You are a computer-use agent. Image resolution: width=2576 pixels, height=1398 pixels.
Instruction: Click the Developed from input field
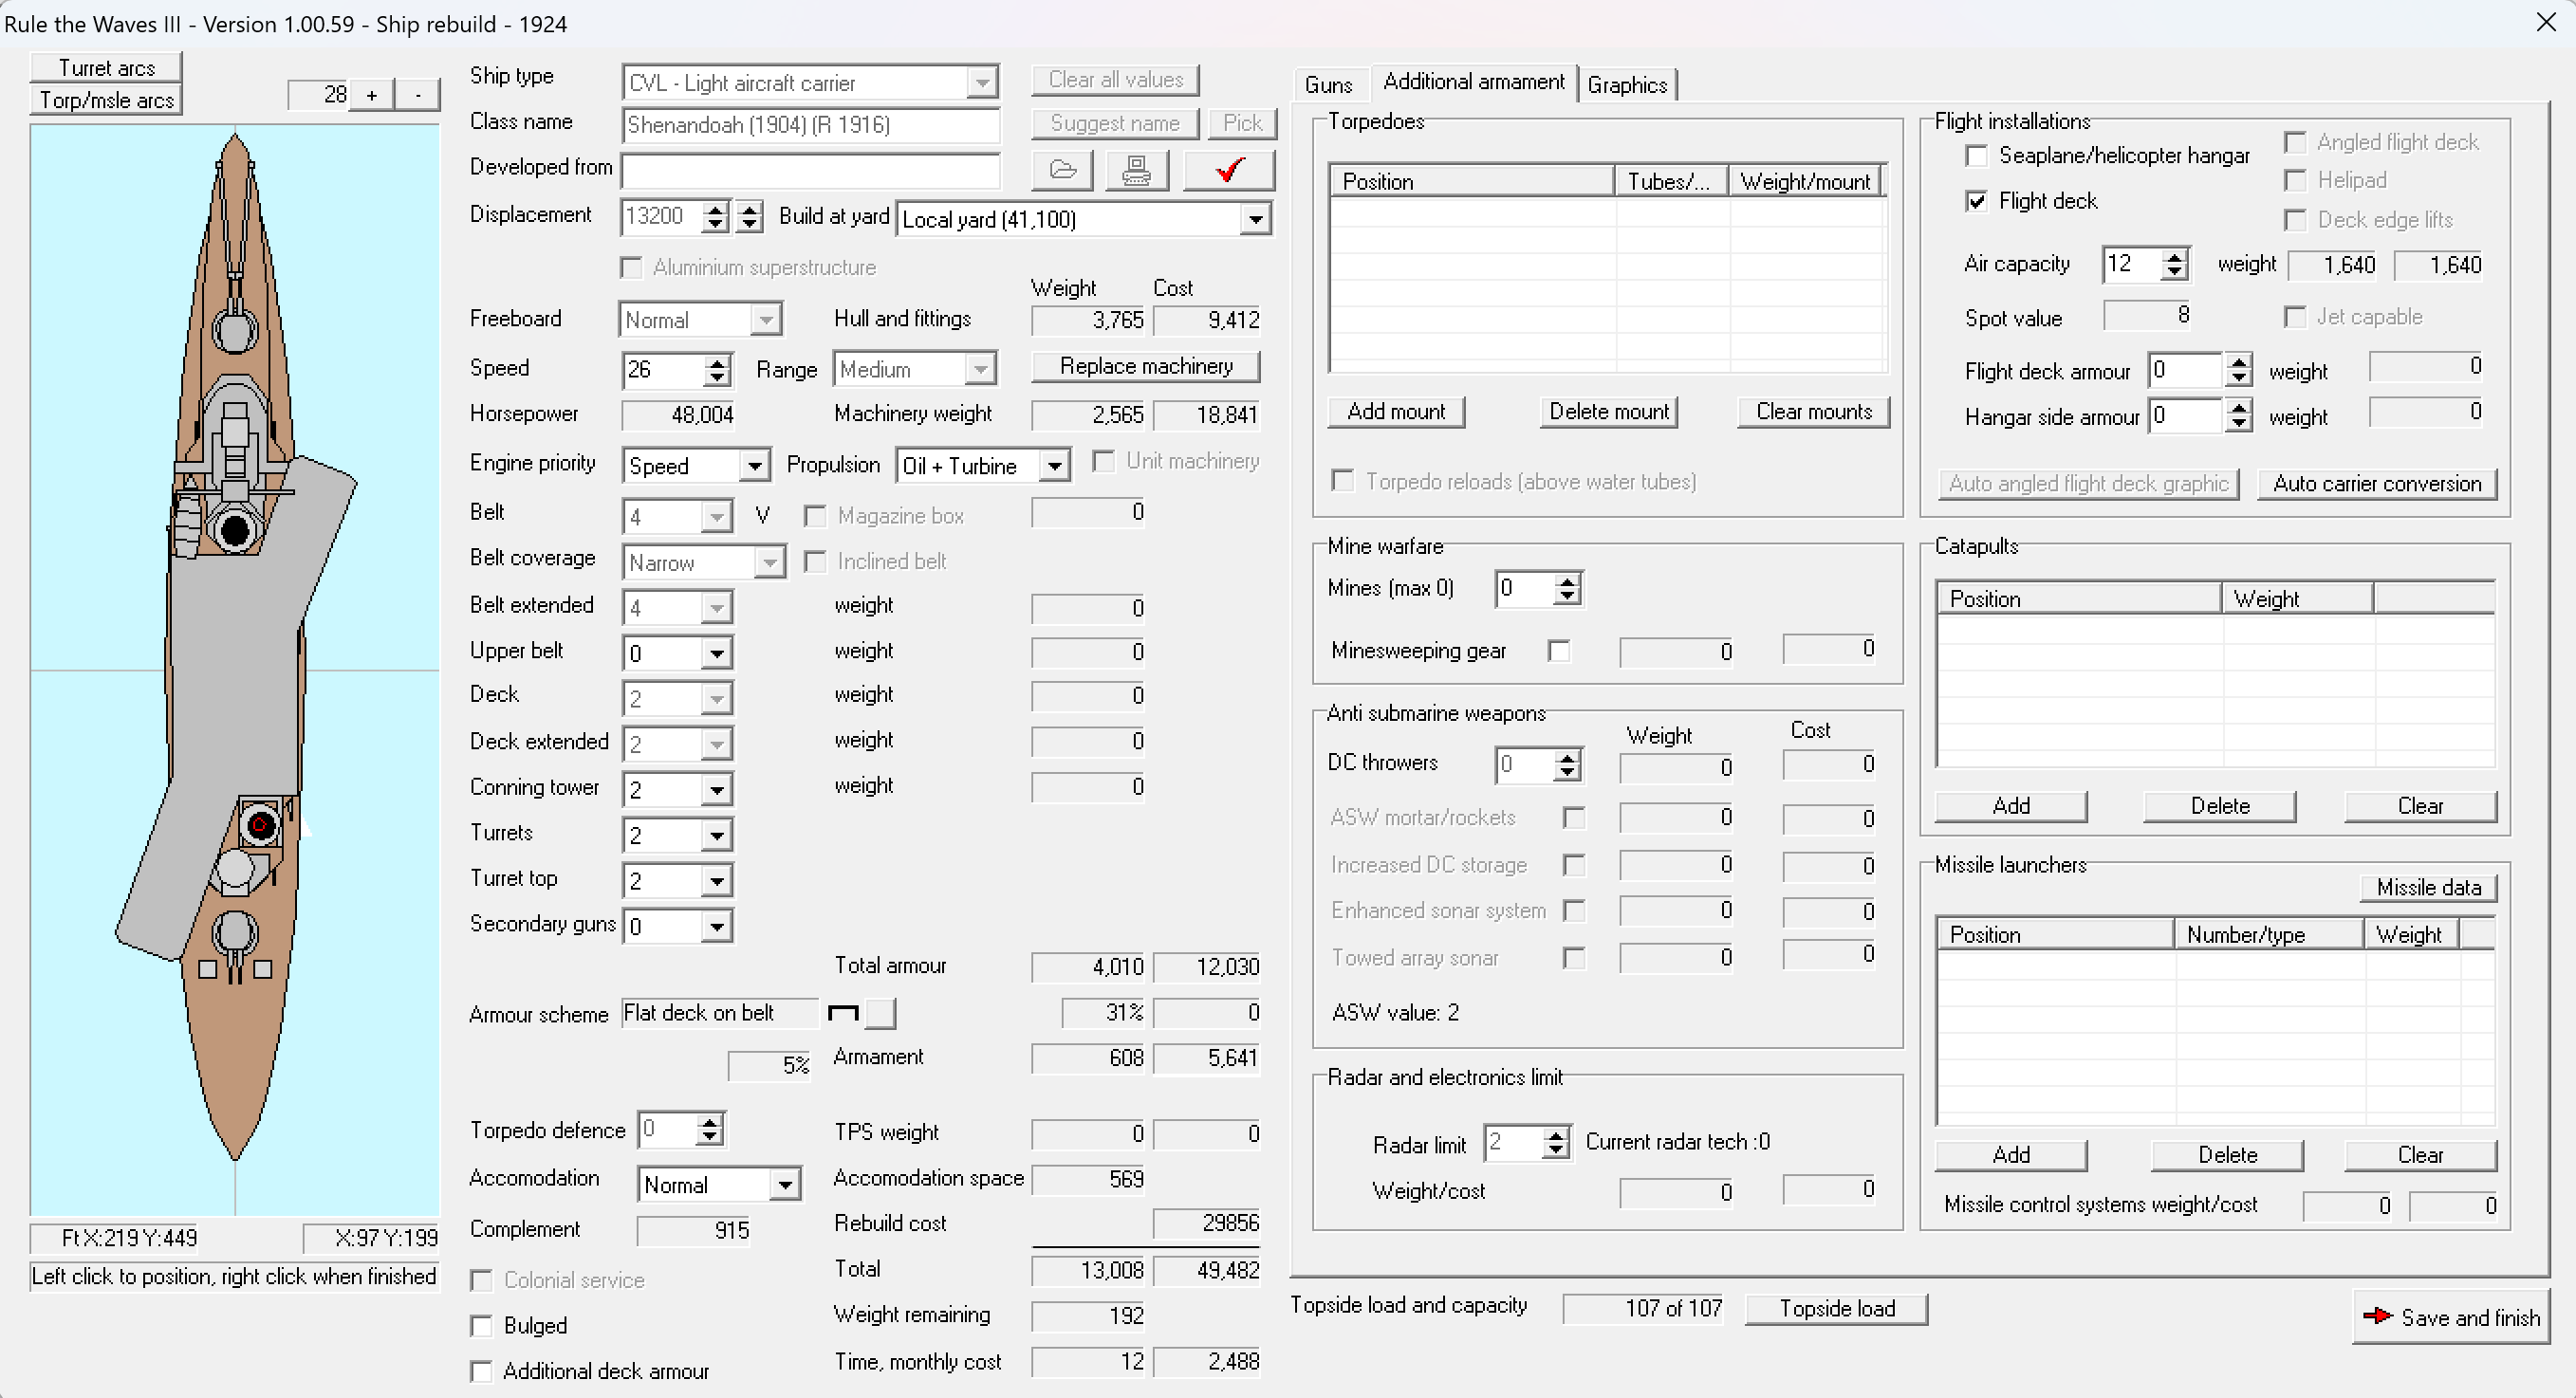tap(810, 171)
